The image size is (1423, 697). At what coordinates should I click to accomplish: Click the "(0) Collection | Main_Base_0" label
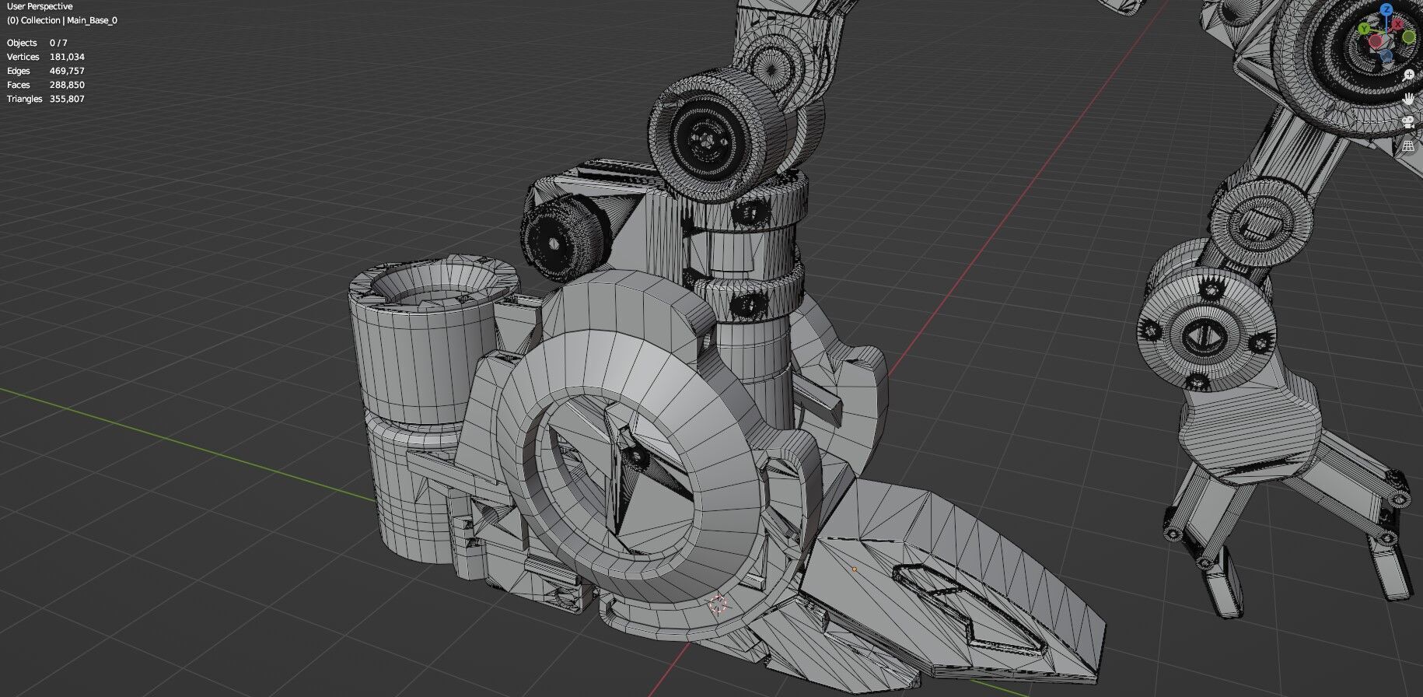[62, 20]
